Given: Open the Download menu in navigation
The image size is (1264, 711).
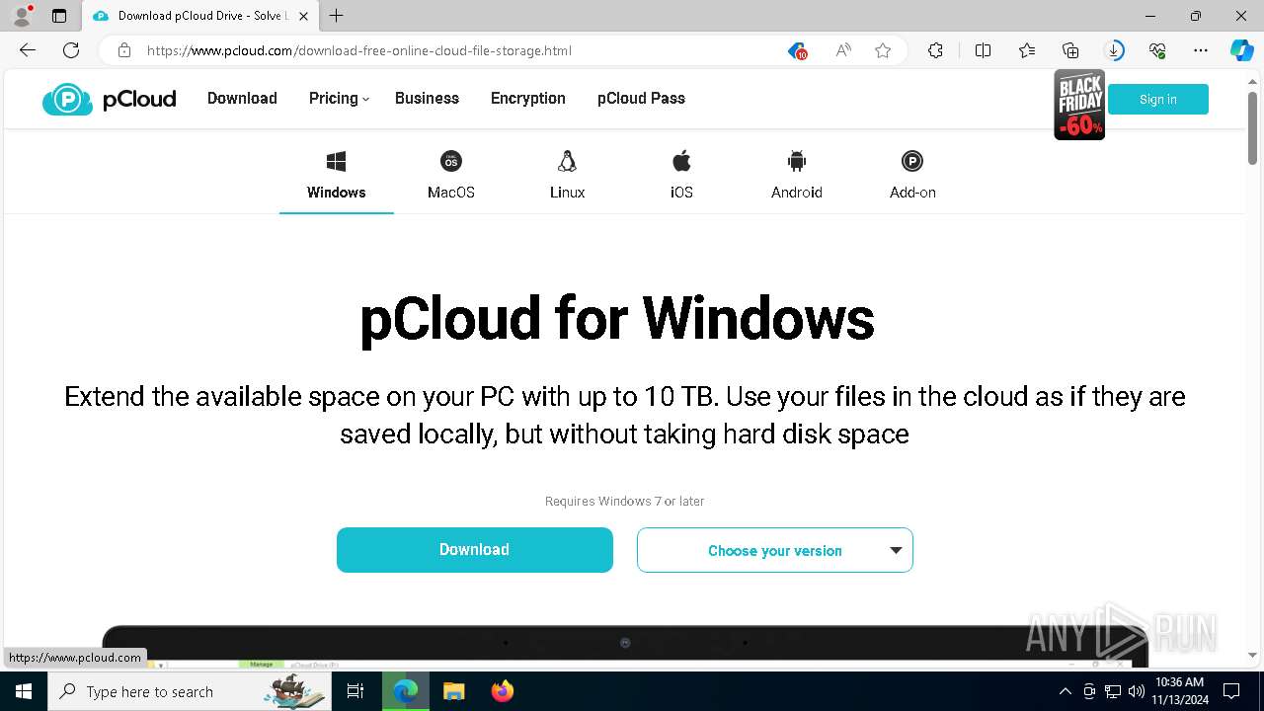Looking at the screenshot, I should click(242, 98).
